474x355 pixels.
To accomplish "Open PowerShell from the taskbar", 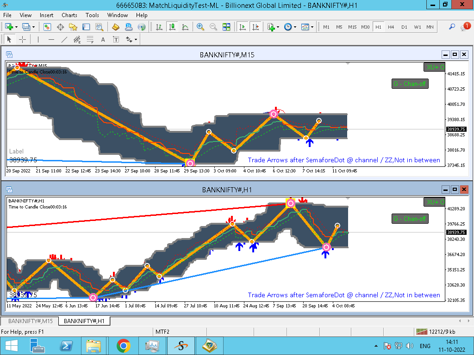I will point(66,346).
